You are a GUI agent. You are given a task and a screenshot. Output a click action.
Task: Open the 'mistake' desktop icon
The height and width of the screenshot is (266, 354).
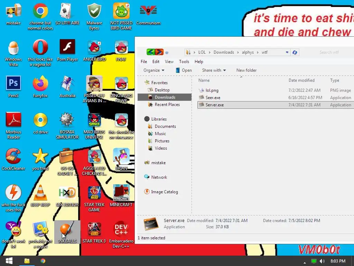pyautogui.click(x=13, y=14)
